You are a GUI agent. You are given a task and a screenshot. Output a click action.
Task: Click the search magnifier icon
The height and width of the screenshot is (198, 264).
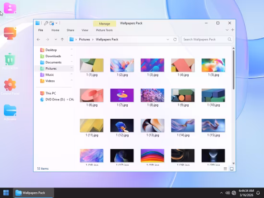229,39
